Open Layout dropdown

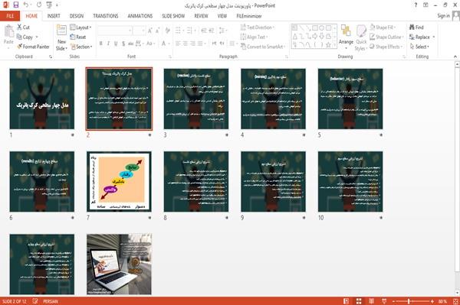[x=81, y=28]
